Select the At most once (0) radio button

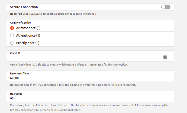(x=12, y=28)
